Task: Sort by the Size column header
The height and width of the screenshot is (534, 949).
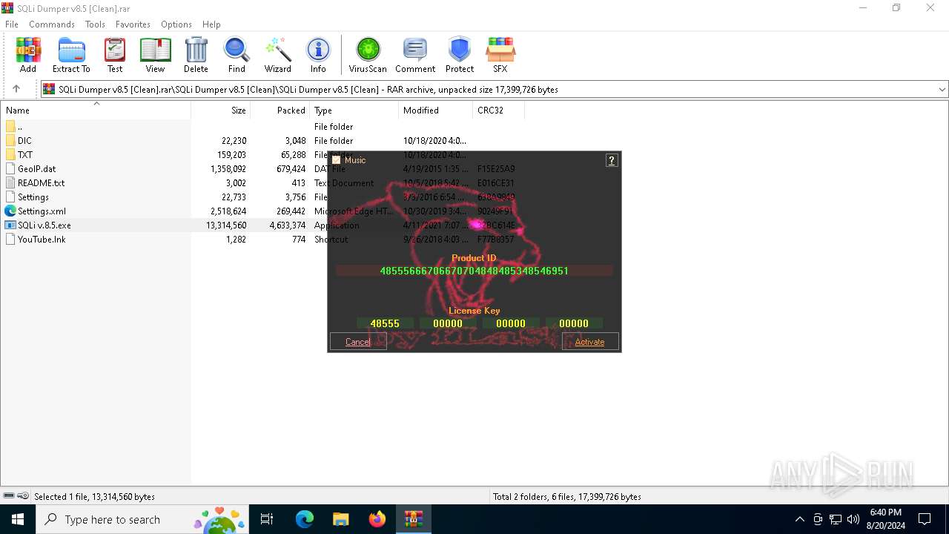Action: point(221,111)
